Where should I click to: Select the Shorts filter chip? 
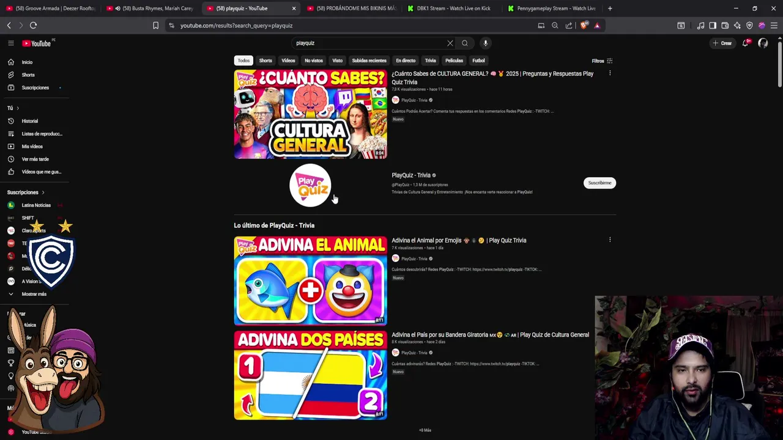point(265,61)
